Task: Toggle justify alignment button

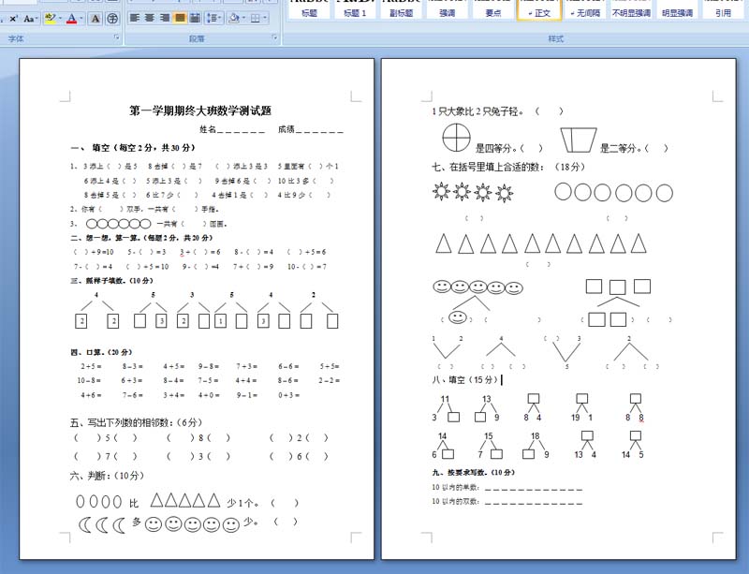Action: pyautogui.click(x=180, y=18)
